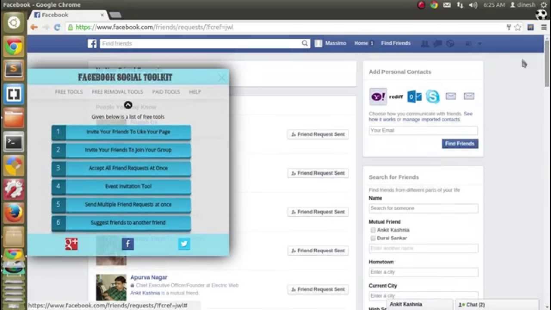Screen dimensions: 551x310
Task: Select rediff contact import option
Action: 396,97
